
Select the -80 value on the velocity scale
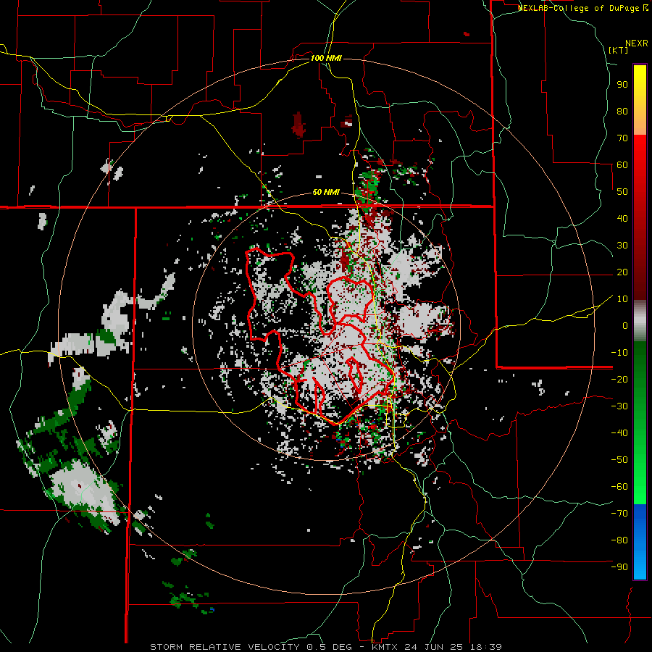point(619,540)
